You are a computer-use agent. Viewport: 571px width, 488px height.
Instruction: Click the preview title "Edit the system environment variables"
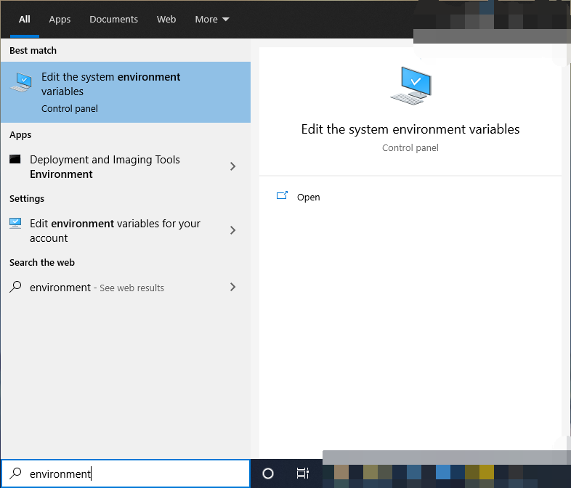410,129
